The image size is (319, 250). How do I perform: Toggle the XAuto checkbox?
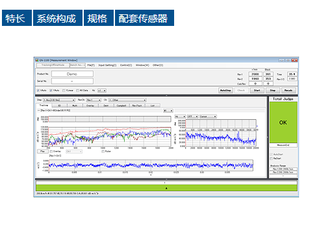(x=38, y=91)
